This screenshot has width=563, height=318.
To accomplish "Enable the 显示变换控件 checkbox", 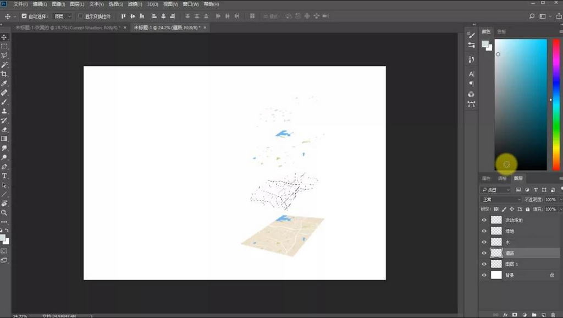I will (x=81, y=17).
